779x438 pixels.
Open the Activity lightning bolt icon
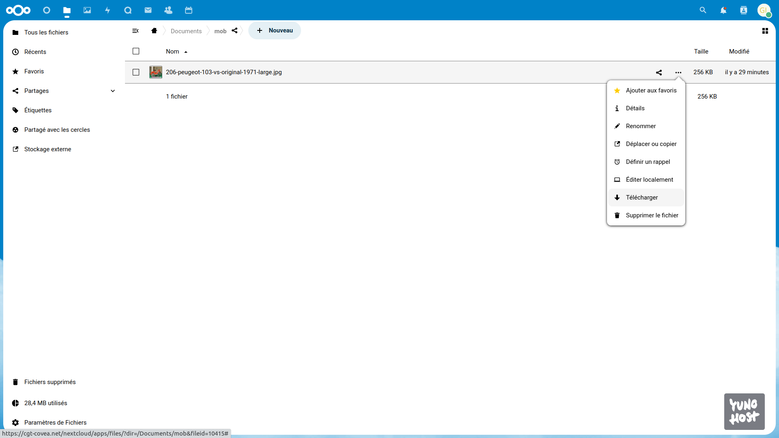pyautogui.click(x=108, y=10)
